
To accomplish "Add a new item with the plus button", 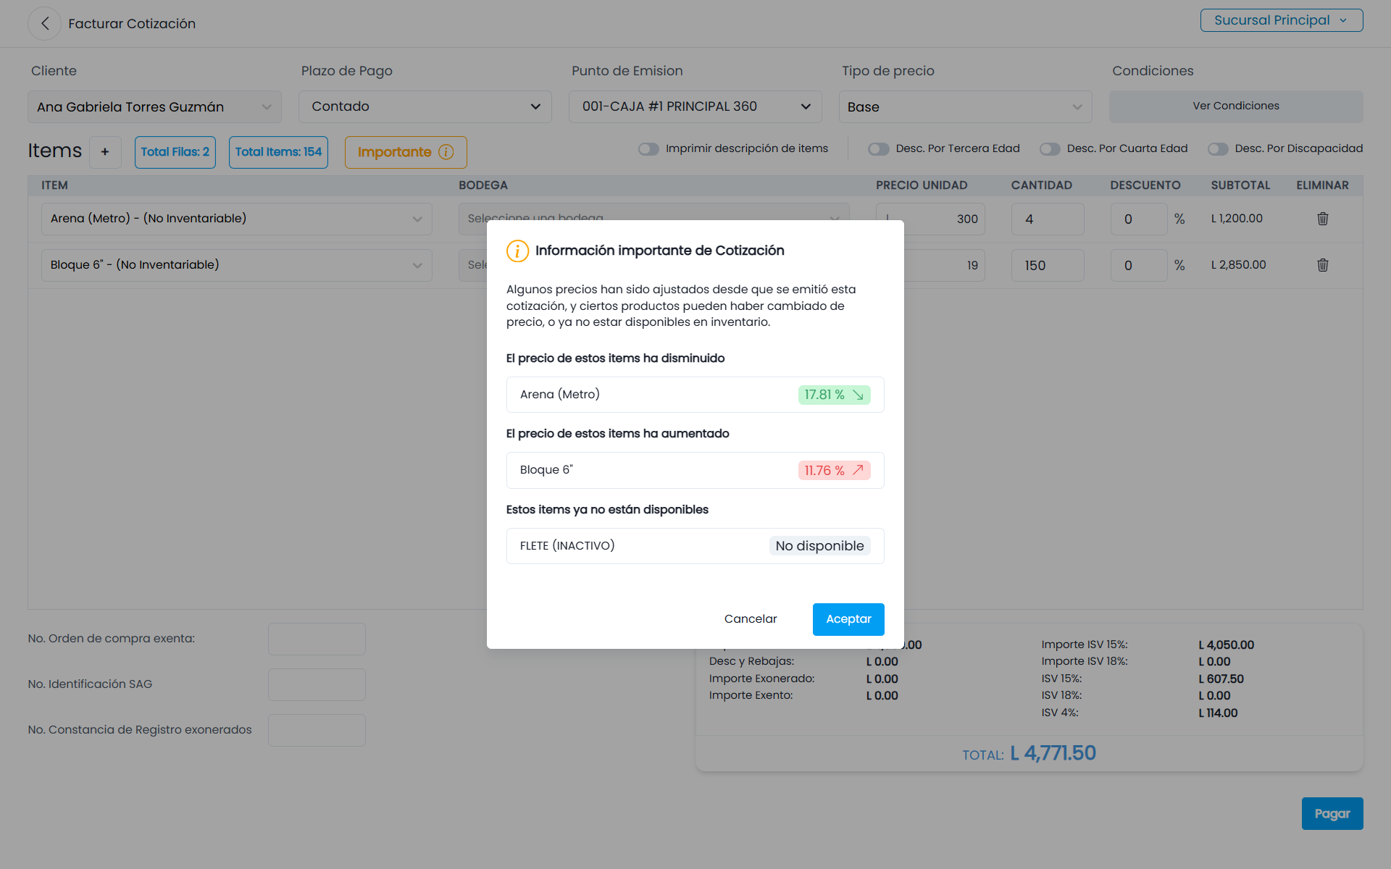I will [x=105, y=152].
